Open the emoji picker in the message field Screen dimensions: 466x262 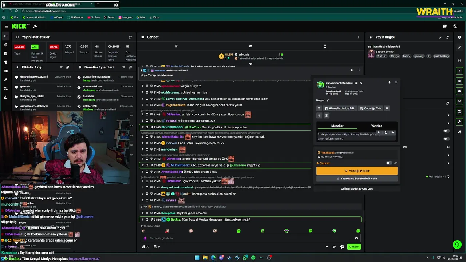[356, 238]
